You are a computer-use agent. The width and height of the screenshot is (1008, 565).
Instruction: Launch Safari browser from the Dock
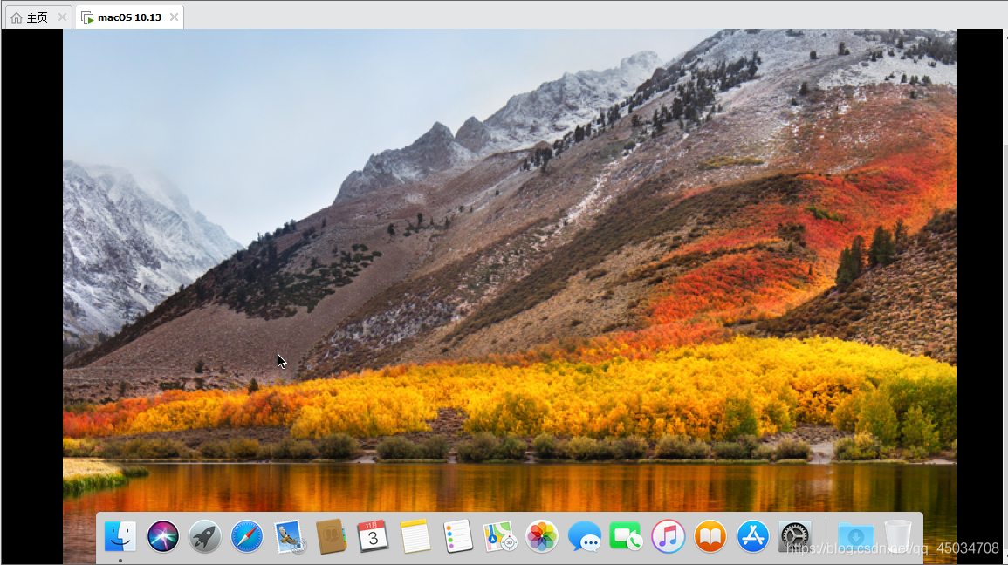[247, 536]
